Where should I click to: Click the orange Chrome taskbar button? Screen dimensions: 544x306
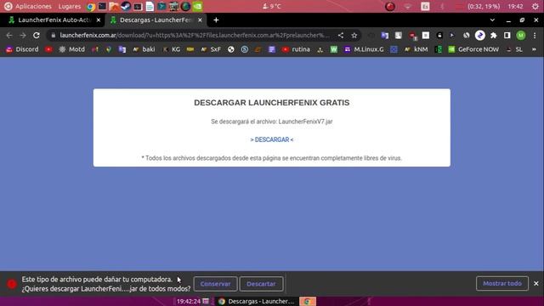coord(308,301)
